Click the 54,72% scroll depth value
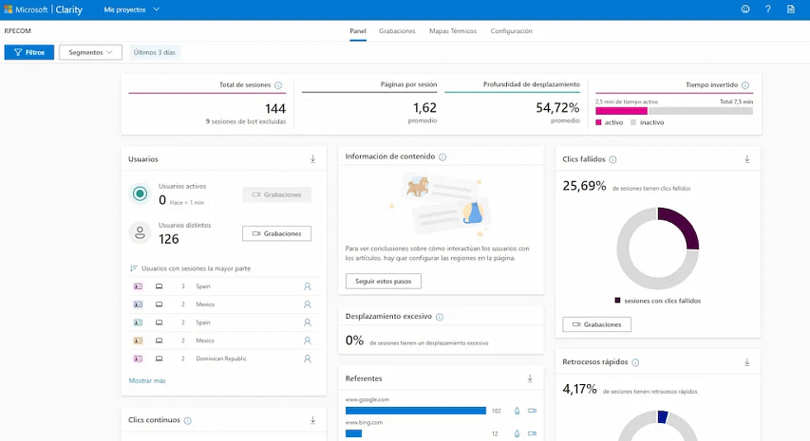The image size is (810, 441). [x=557, y=108]
